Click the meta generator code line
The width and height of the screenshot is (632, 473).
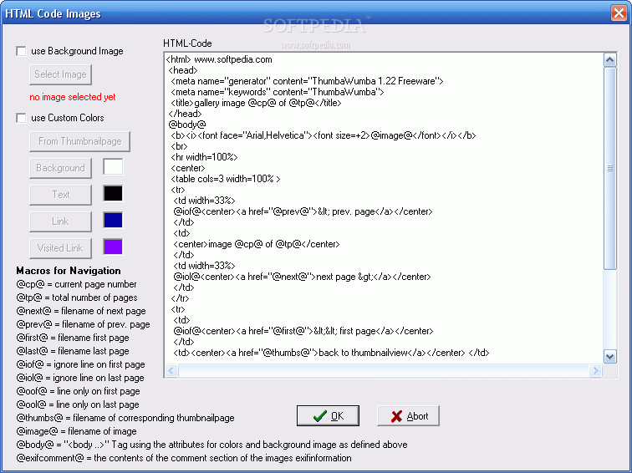point(307,81)
